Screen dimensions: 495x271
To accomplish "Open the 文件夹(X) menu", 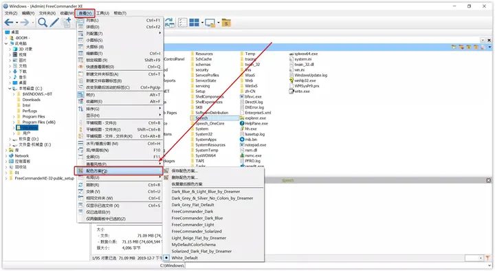I will (47, 13).
